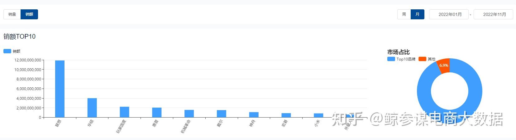Open the 2022年01月 start date picker
The height and width of the screenshot is (140, 516).
pyautogui.click(x=449, y=14)
